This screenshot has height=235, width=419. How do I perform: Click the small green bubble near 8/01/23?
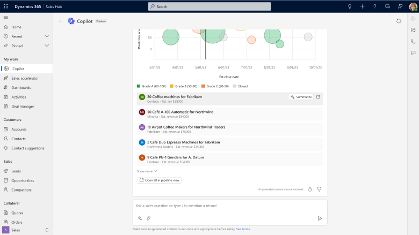pos(280,44)
